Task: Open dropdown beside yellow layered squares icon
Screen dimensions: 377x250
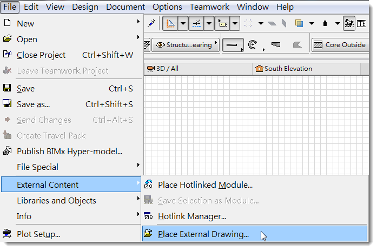Action: tap(312, 23)
